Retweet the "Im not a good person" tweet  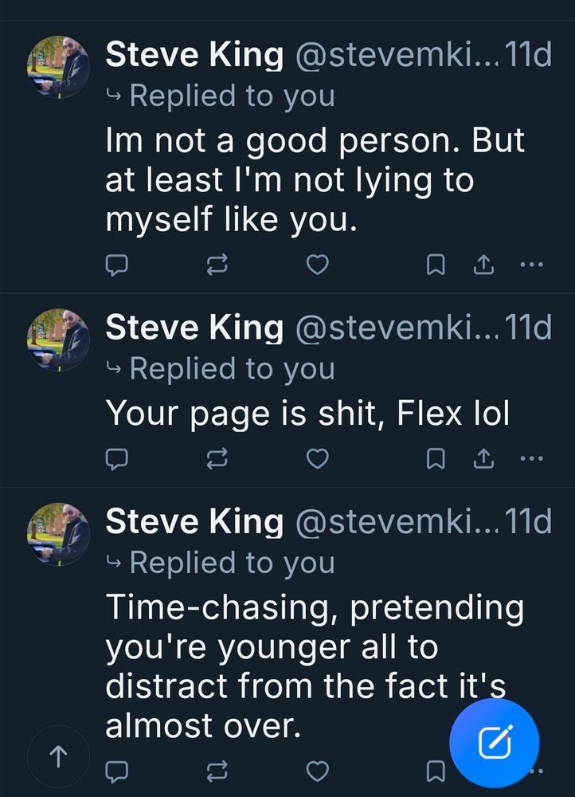217,265
